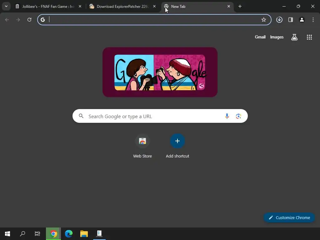Open the profile avatar menu
Image resolution: width=320 pixels, height=240 pixels.
point(302,20)
